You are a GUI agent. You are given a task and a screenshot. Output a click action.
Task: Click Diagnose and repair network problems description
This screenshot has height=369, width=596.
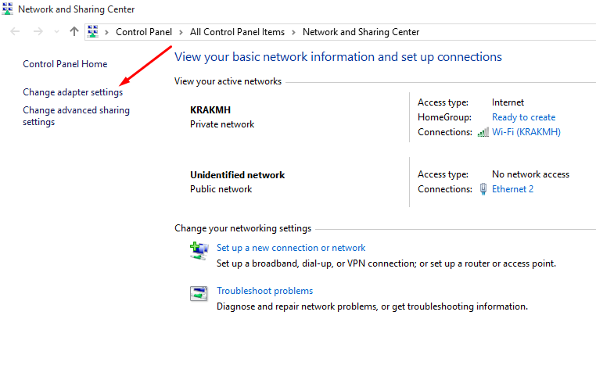pyautogui.click(x=372, y=306)
